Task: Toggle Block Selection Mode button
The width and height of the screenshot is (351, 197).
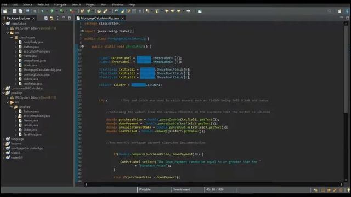Action: pos(134,11)
